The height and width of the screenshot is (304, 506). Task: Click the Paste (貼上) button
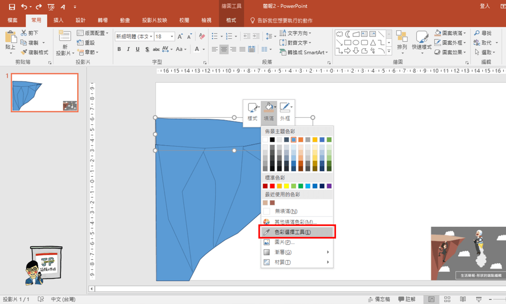click(x=10, y=41)
